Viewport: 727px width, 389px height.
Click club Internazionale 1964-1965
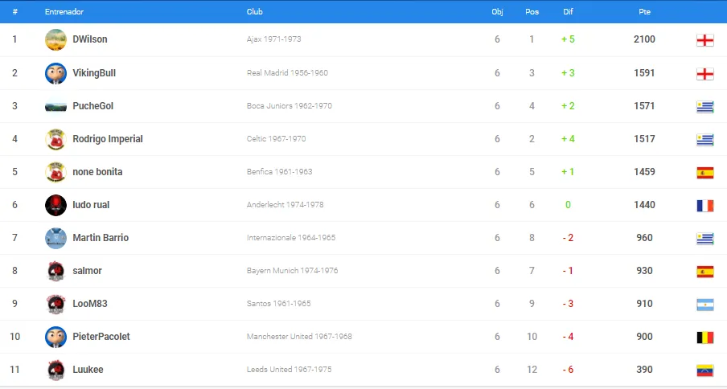pos(290,238)
